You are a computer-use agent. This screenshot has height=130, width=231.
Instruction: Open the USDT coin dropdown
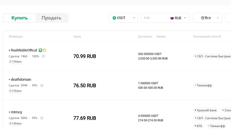tap(123, 18)
